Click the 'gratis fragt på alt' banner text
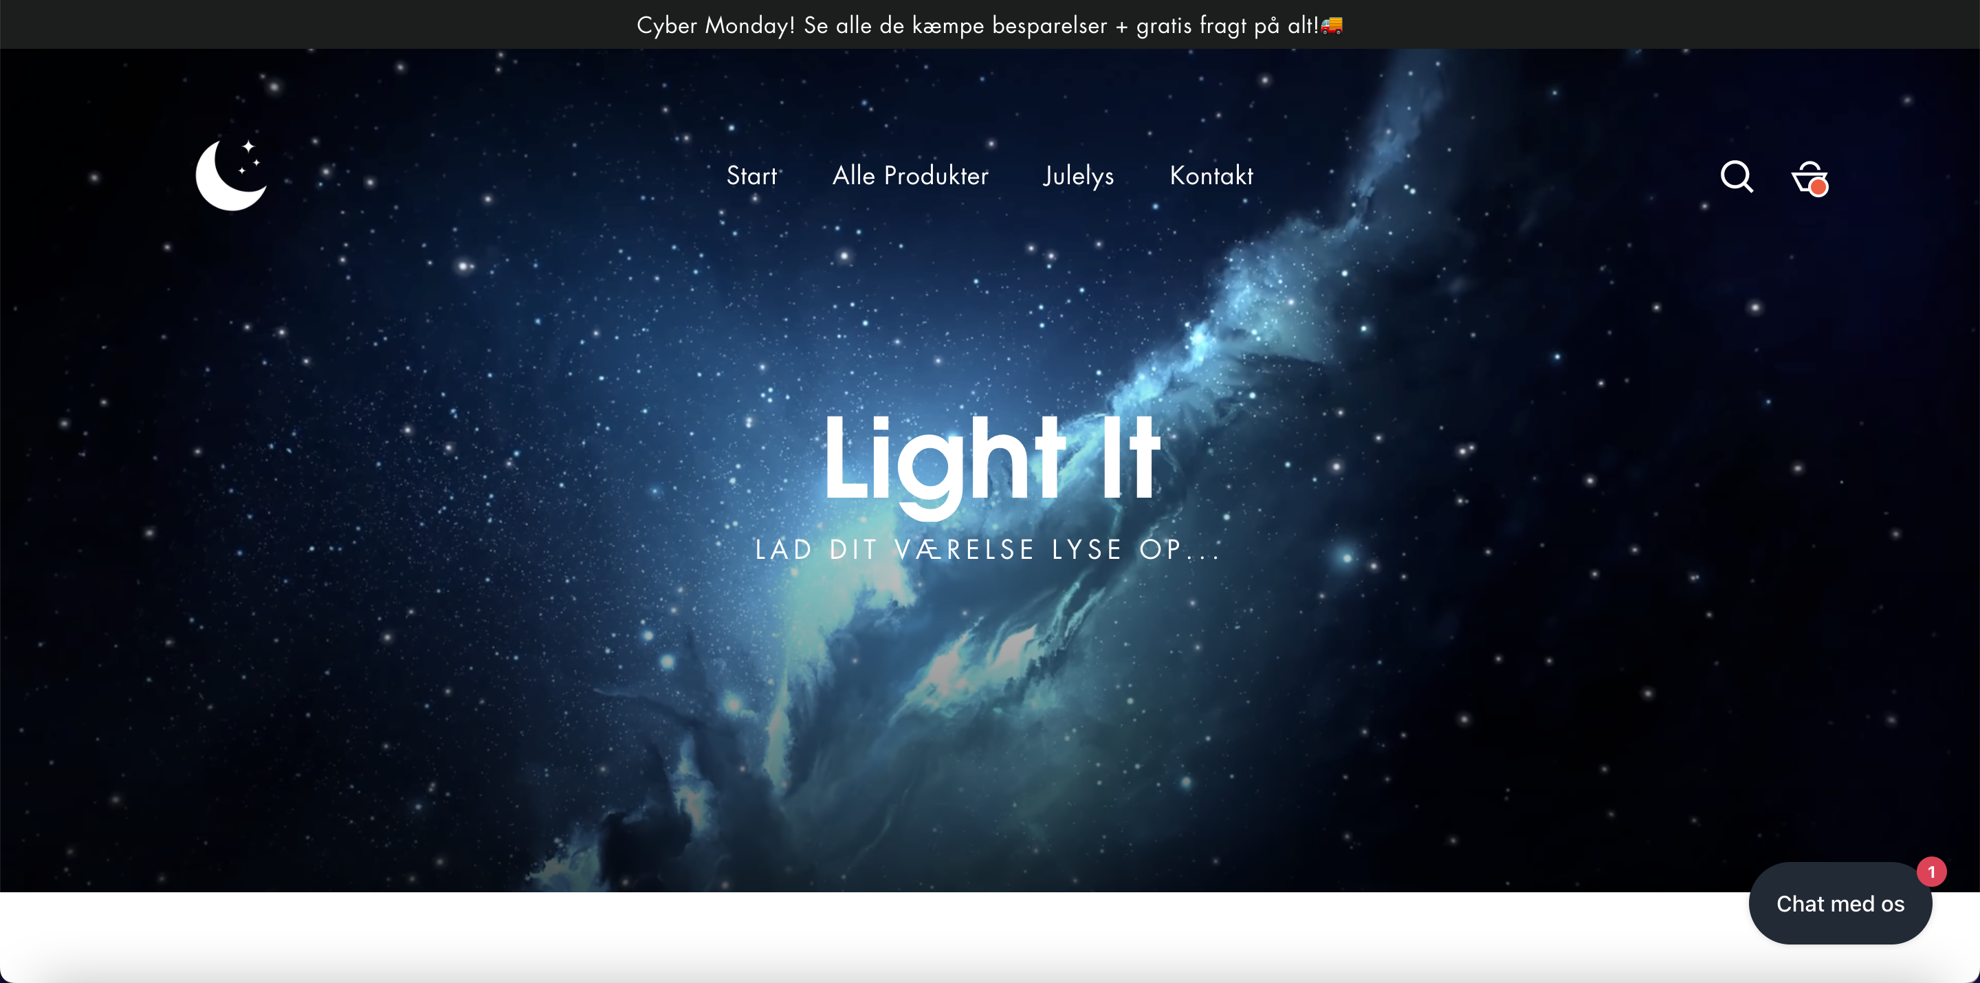Viewport: 1980px width, 983px height. (x=1227, y=25)
